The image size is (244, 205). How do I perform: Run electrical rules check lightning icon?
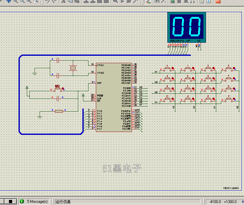point(209,1)
